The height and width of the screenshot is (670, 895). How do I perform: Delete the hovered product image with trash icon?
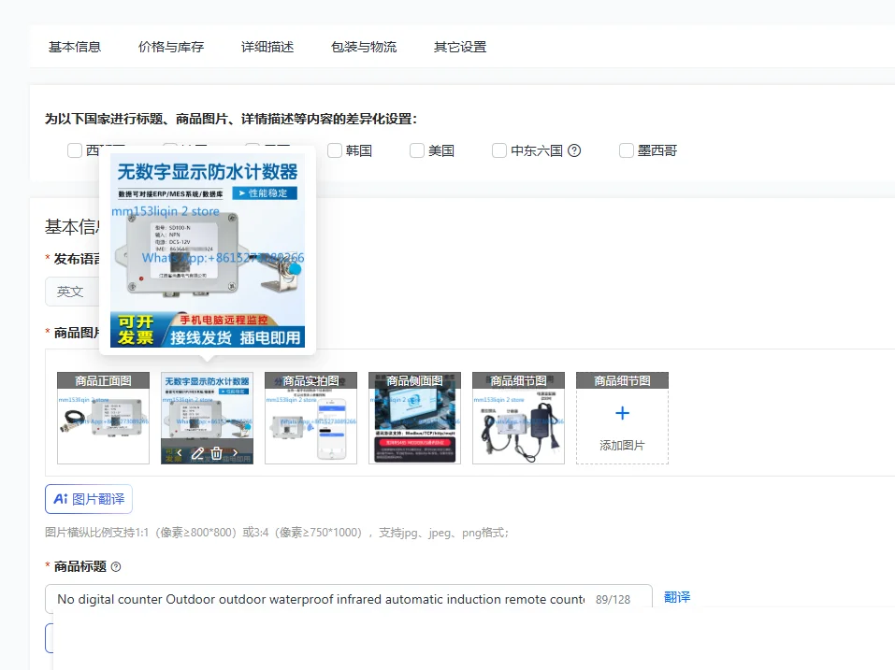(x=216, y=453)
